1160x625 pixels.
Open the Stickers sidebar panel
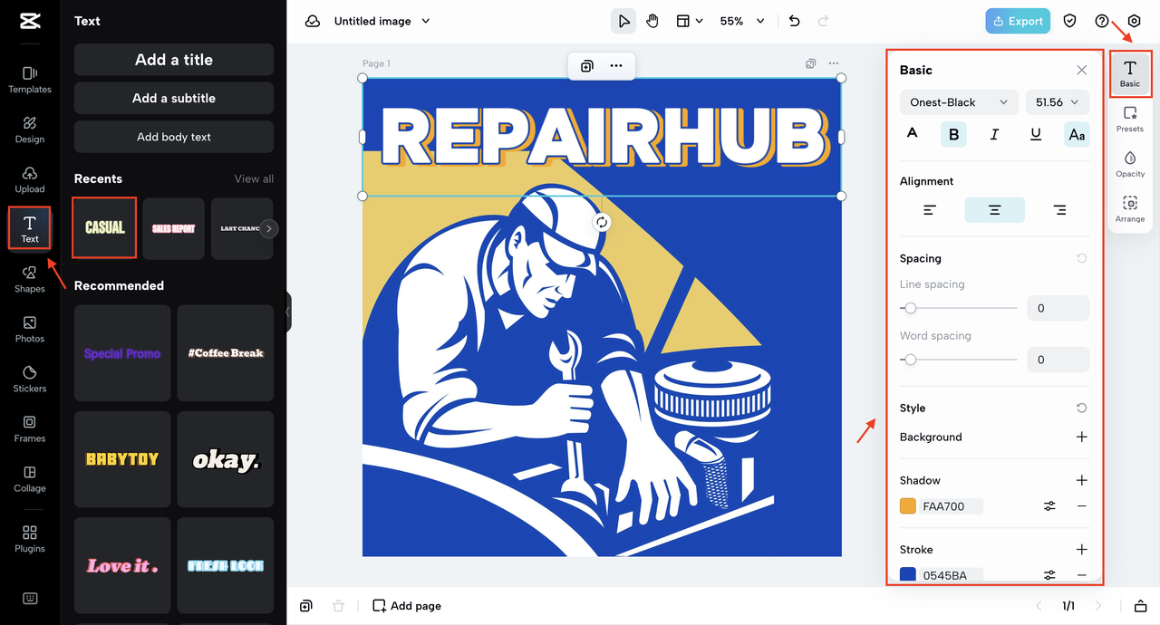30,379
